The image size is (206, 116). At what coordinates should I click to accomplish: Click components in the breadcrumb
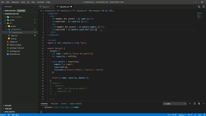(50, 11)
